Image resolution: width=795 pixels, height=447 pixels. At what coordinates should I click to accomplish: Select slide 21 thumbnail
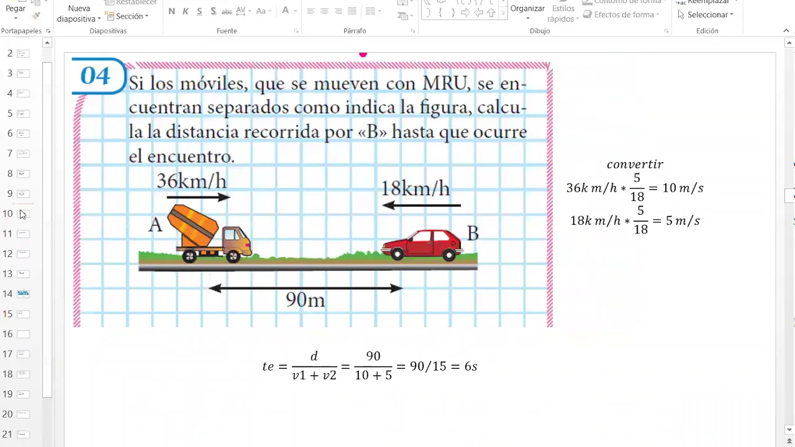[x=24, y=434]
